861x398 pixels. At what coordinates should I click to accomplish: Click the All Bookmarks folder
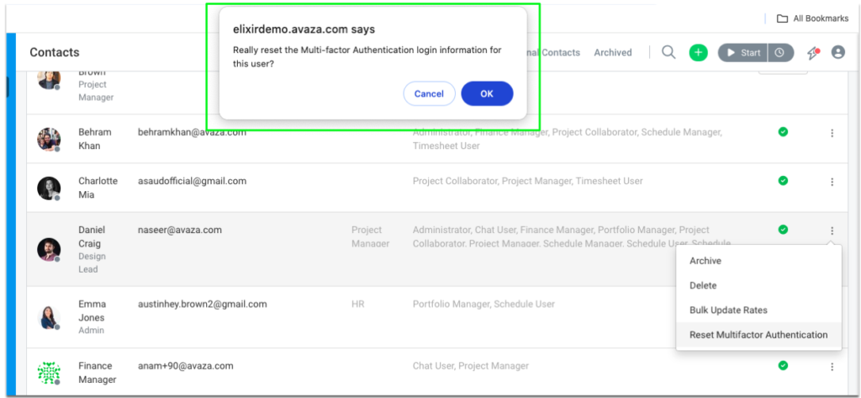click(812, 19)
